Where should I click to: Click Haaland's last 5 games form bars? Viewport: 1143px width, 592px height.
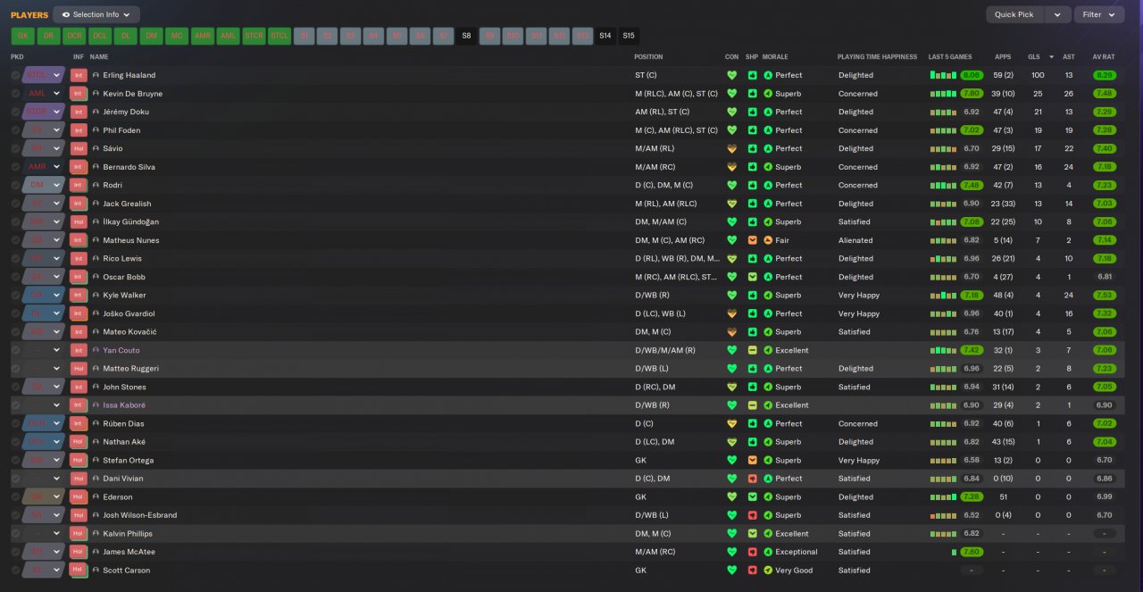click(943, 75)
